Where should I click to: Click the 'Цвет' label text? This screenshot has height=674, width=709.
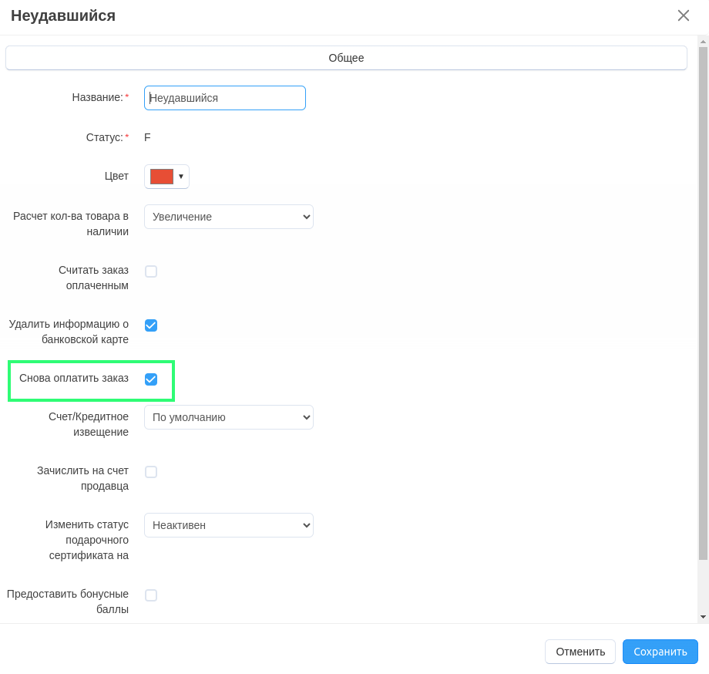point(116,176)
